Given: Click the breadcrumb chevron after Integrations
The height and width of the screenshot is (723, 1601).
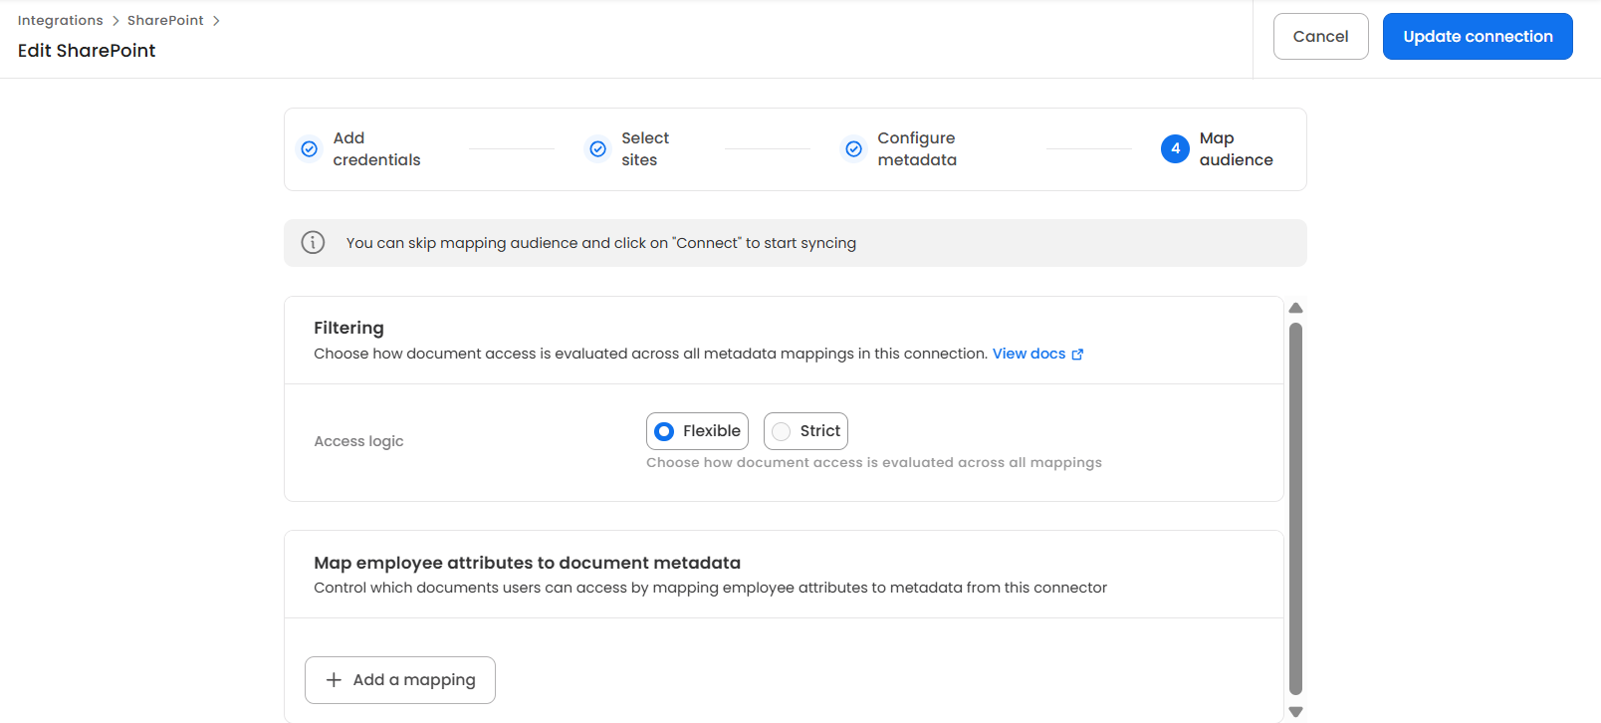Looking at the screenshot, I should [x=115, y=21].
